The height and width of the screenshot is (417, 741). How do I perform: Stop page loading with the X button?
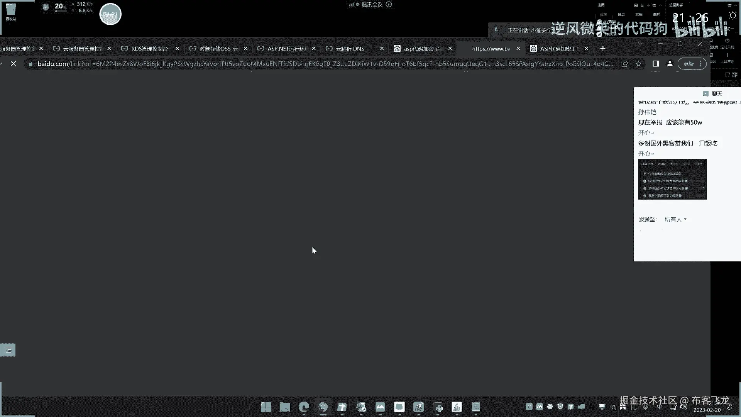pyautogui.click(x=13, y=64)
